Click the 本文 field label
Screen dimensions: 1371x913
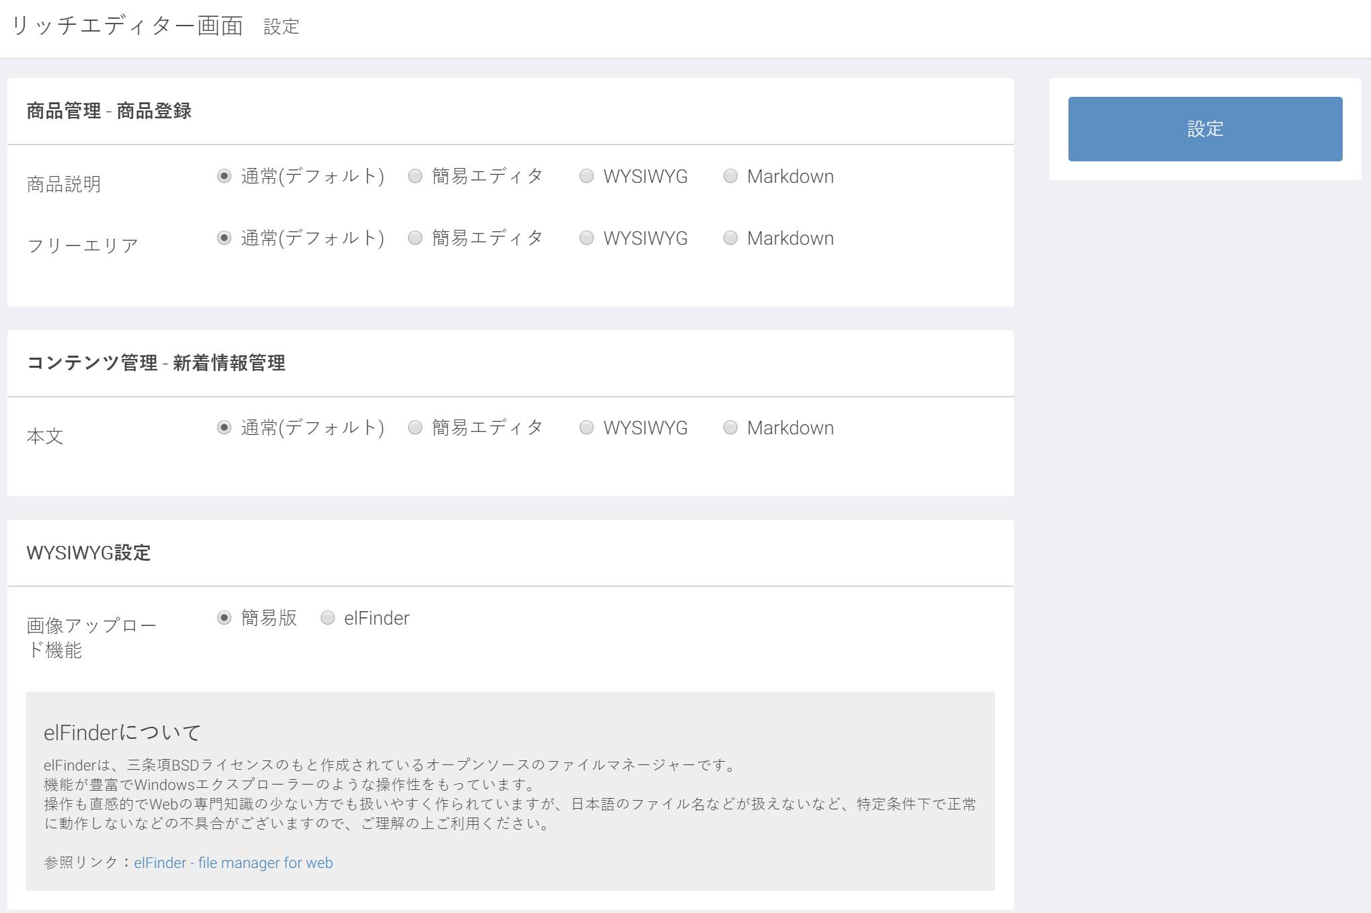(x=45, y=436)
